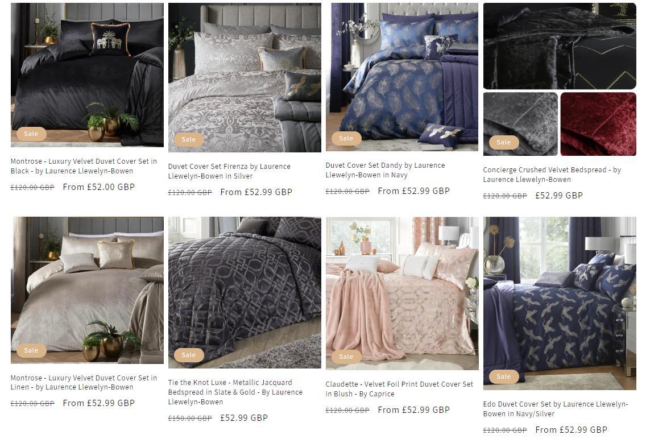Viewport: 646px width, 443px height.
Task: Click the Sale badge on the Claudette Blush duvet
Action: [346, 357]
